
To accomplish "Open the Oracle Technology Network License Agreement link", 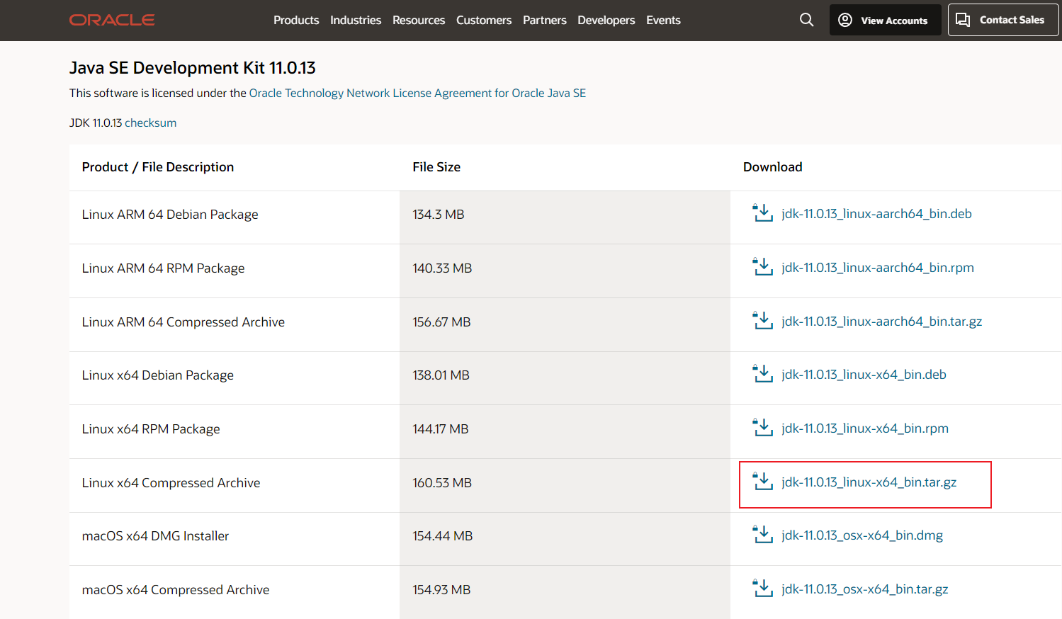I will pos(417,93).
